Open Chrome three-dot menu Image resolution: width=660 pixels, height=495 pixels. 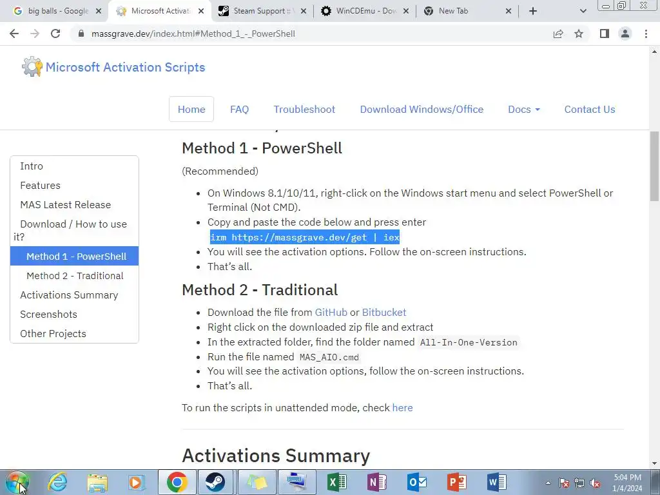pos(646,34)
